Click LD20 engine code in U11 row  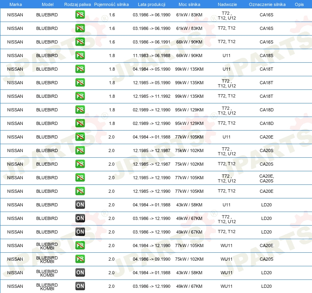click(x=267, y=205)
